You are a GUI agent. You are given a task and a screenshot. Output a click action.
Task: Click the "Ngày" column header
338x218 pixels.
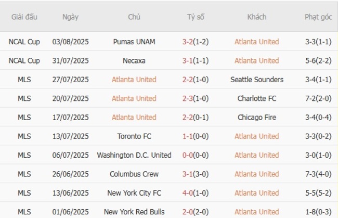click(x=70, y=17)
